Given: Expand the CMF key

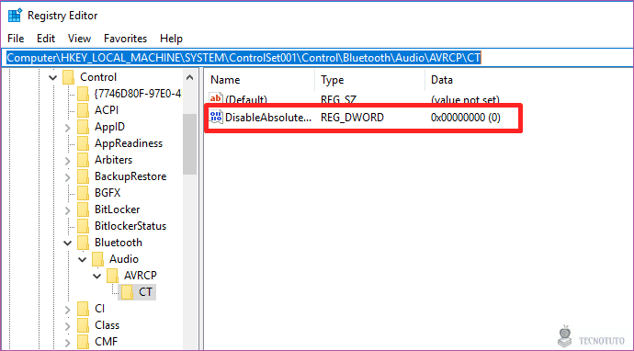Looking at the screenshot, I should coord(67,343).
